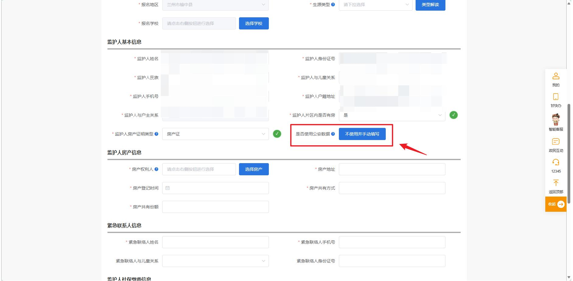573x281 pixels.
Task: Click the 紧急联络人姓名 input field
Action: point(216,242)
